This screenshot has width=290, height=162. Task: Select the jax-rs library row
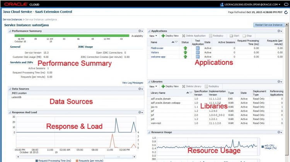click(x=216, y=107)
